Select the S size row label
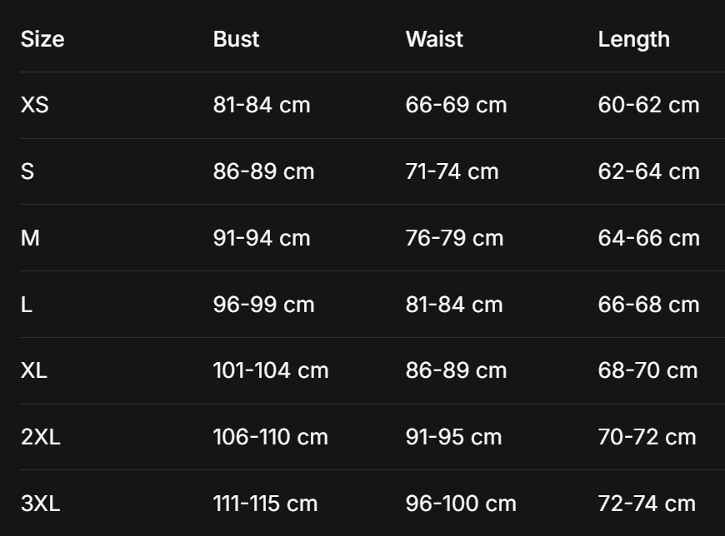The height and width of the screenshot is (536, 725). tap(27, 171)
